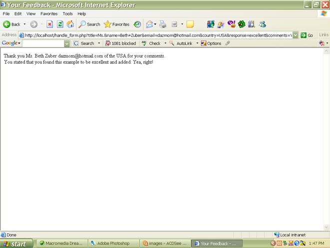Switch to Adobe Photoshop taskbar button

coord(114,243)
